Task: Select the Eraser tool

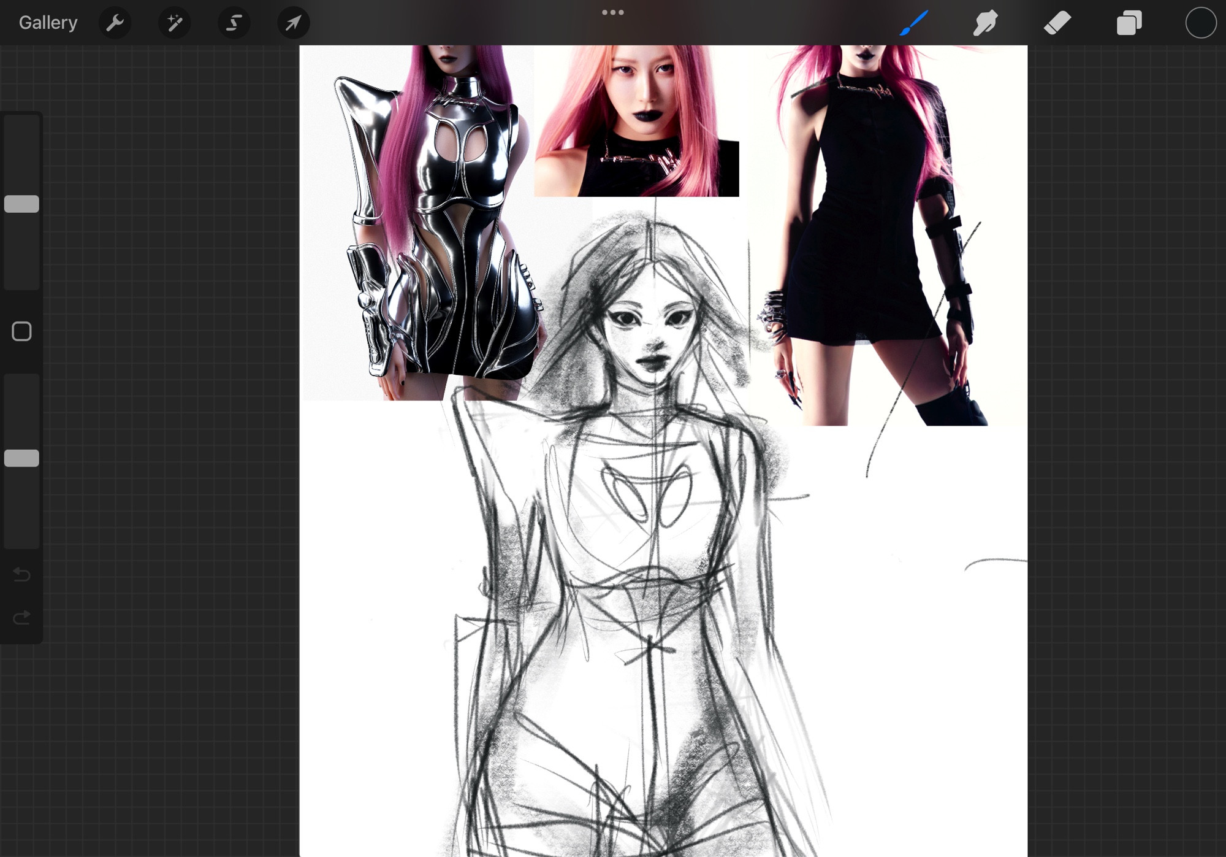Action: tap(1057, 23)
